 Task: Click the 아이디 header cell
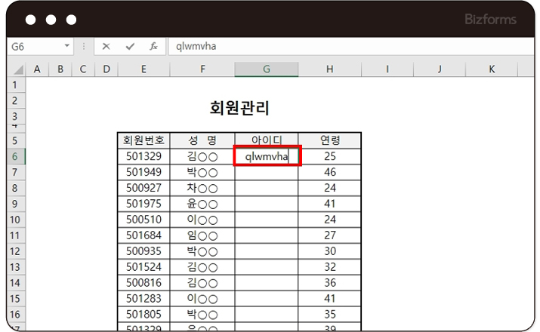click(266, 140)
